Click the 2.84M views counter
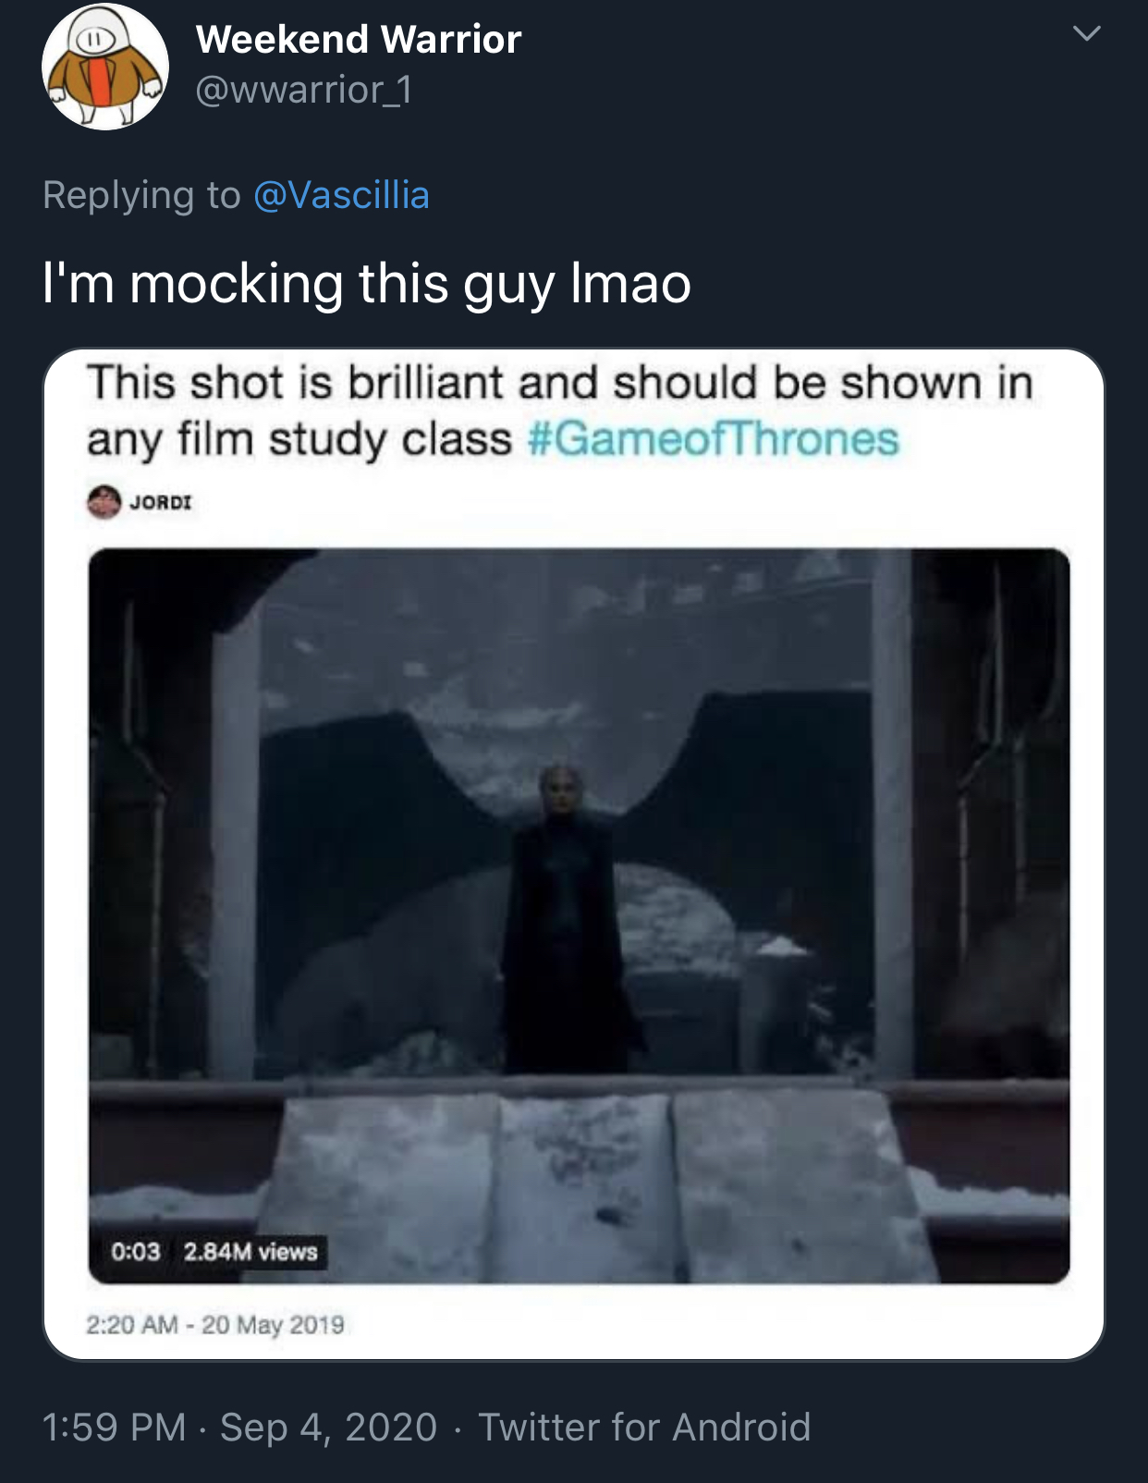This screenshot has width=1148, height=1483. click(x=250, y=1252)
